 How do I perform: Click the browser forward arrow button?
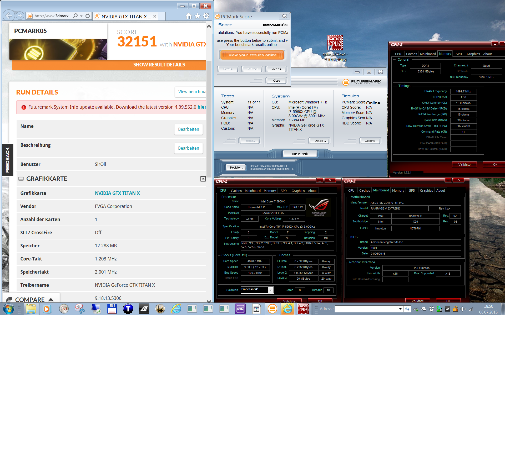click(20, 16)
